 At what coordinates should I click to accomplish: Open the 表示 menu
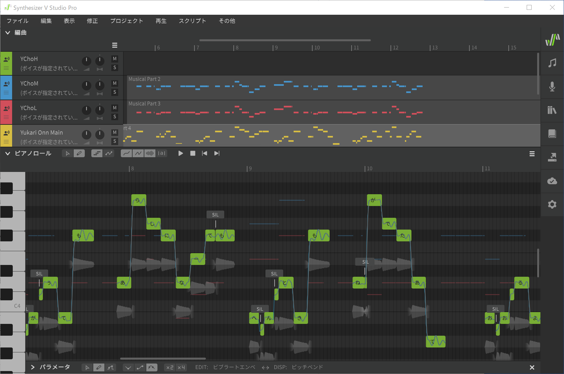tap(69, 21)
